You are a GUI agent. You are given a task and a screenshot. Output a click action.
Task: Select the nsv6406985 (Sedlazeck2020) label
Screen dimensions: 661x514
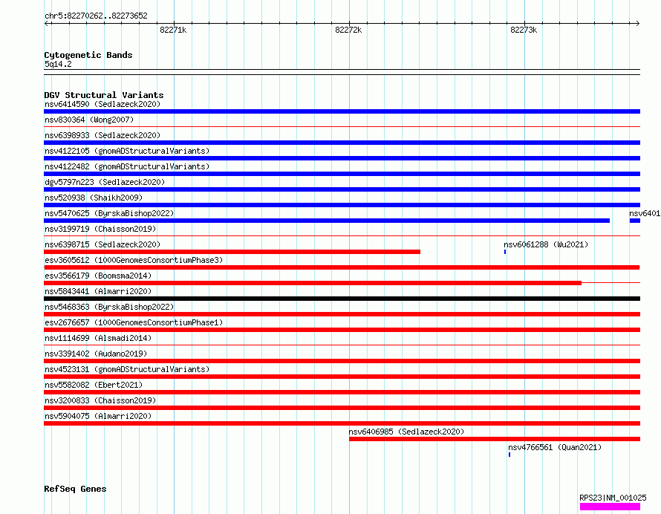[406, 432]
